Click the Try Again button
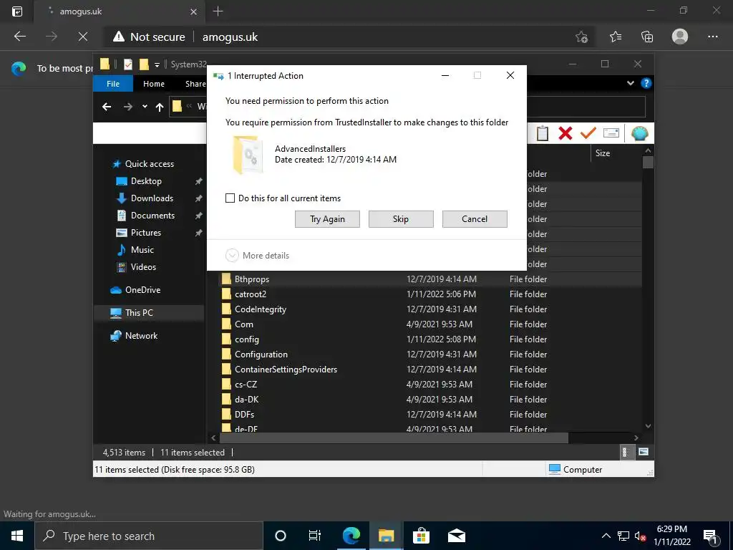This screenshot has height=550, width=733. [327, 219]
